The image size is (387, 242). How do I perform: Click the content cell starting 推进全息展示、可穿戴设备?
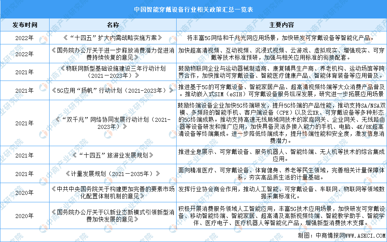click(x=282, y=155)
